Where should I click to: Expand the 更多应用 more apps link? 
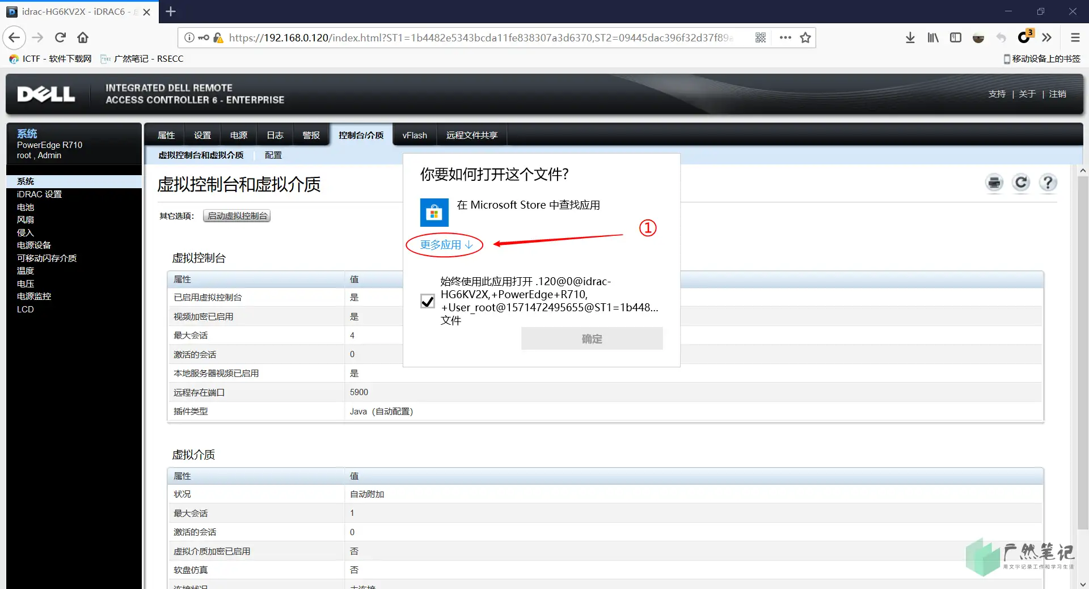[x=446, y=245]
